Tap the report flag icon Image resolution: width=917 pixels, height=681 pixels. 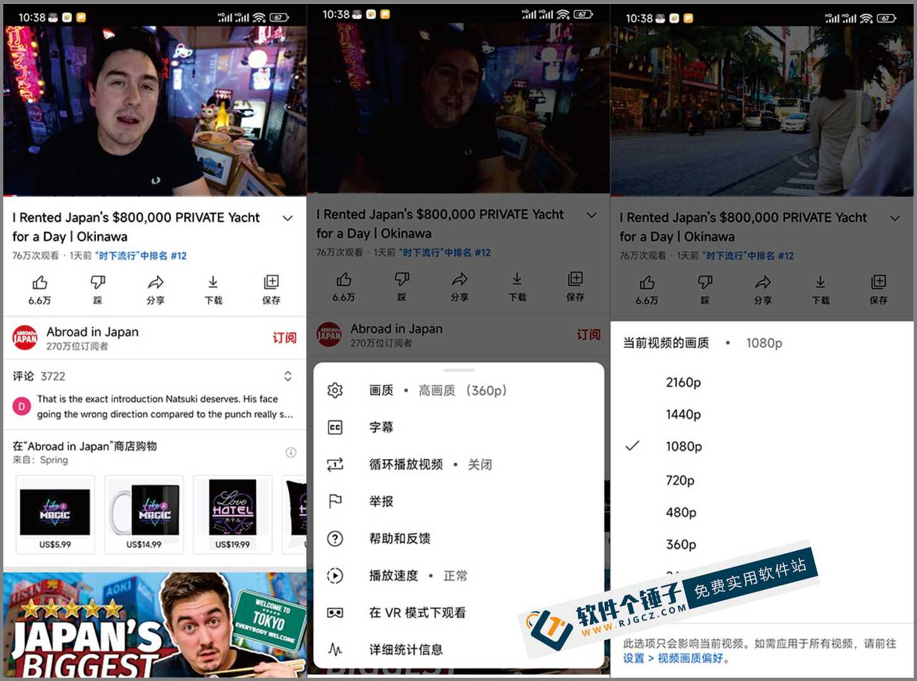click(x=335, y=501)
